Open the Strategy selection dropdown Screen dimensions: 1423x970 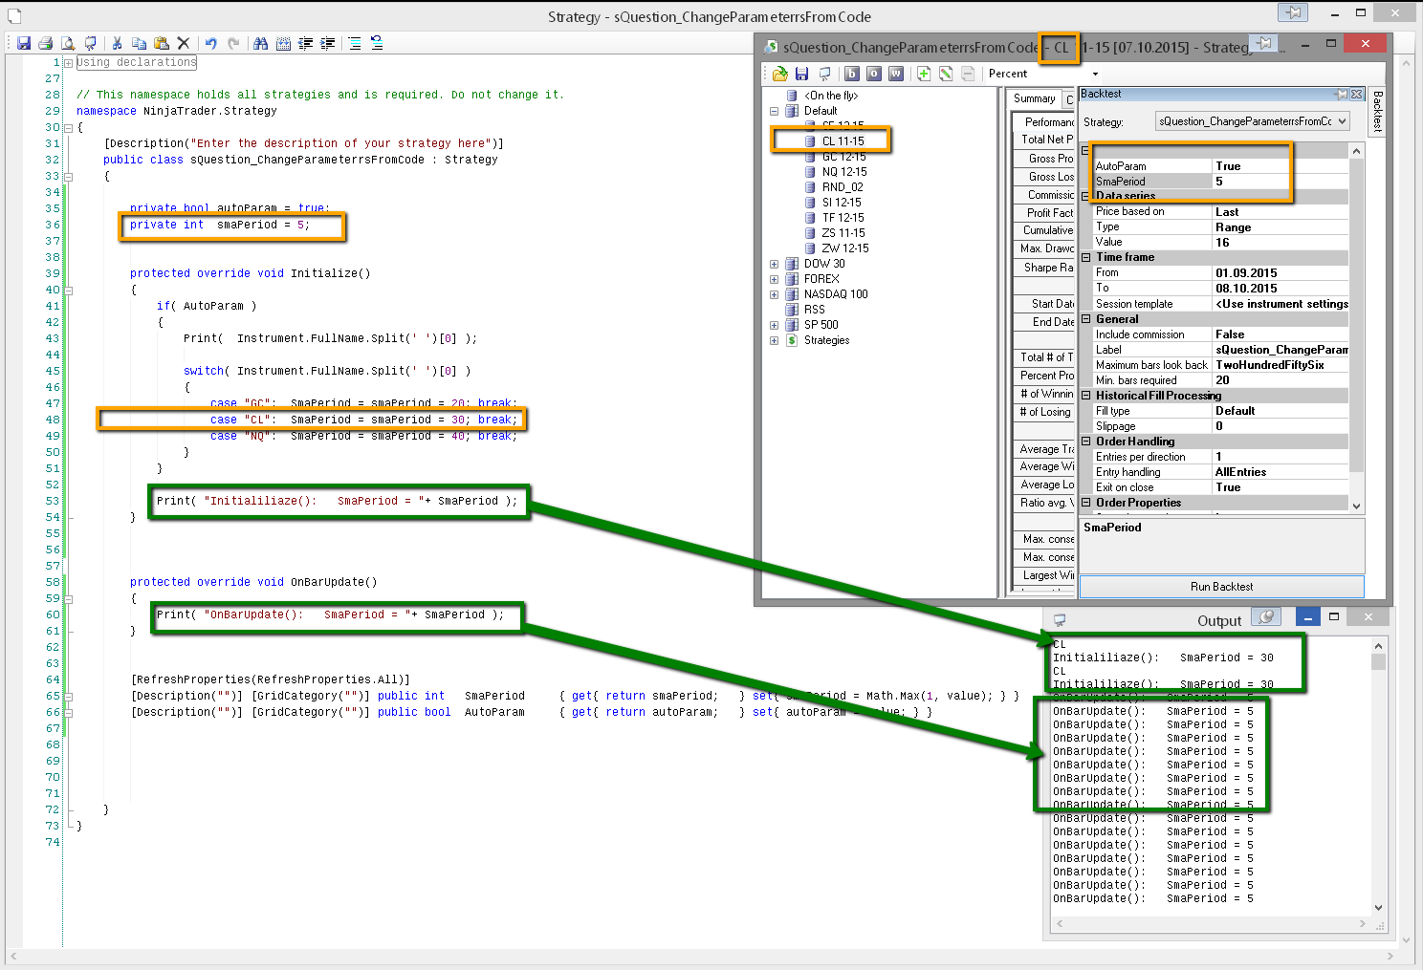click(1343, 121)
